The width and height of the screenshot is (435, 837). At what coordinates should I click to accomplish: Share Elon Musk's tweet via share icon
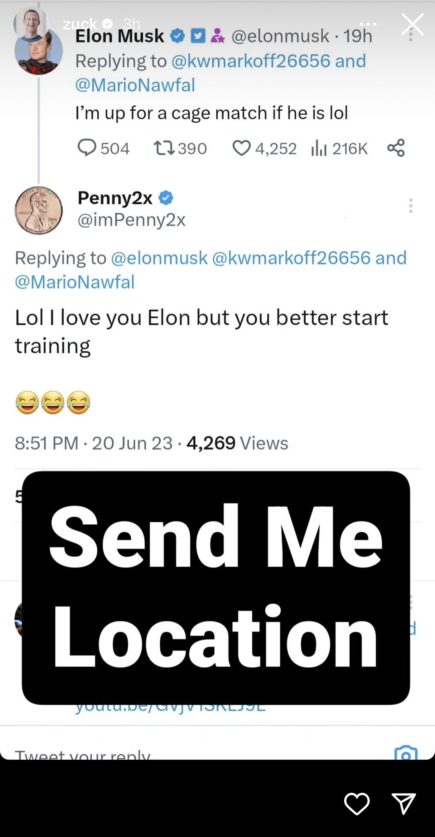[396, 148]
